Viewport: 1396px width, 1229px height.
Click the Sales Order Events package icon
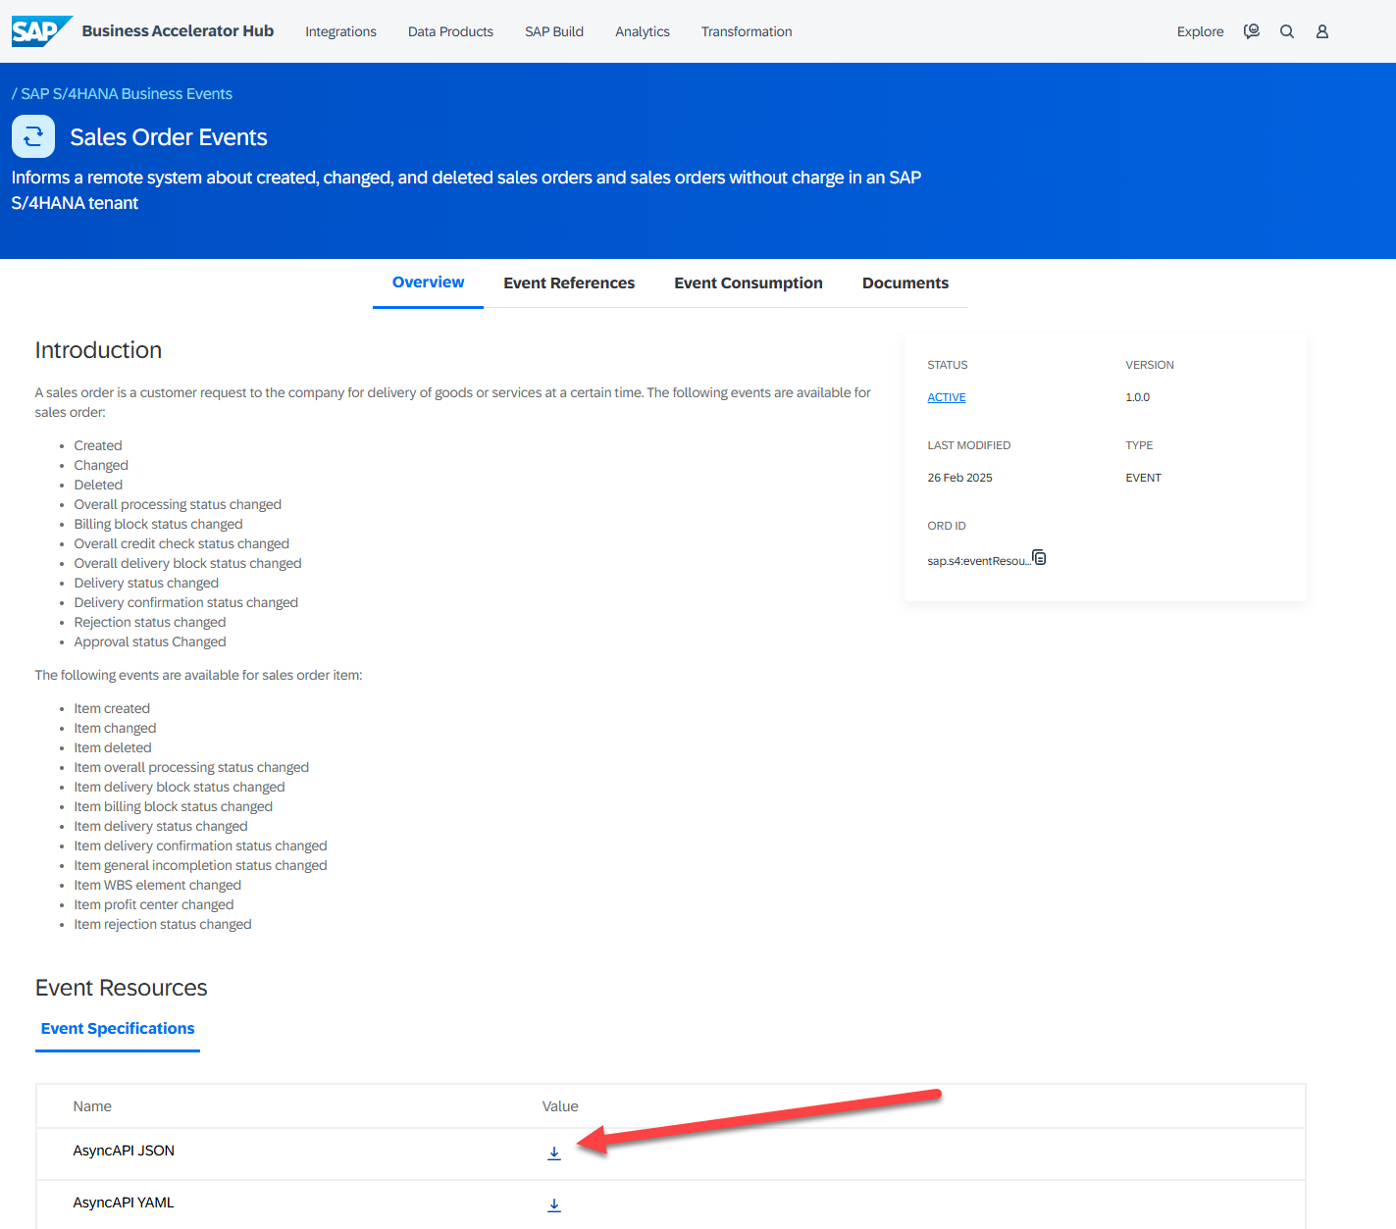point(33,136)
